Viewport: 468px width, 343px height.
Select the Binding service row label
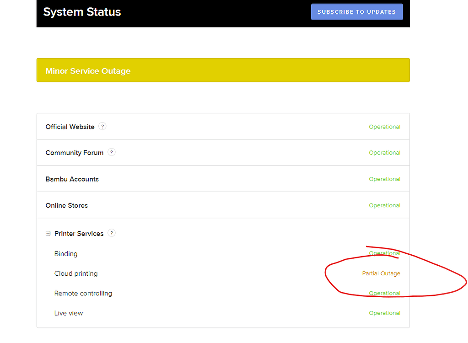[66, 254]
